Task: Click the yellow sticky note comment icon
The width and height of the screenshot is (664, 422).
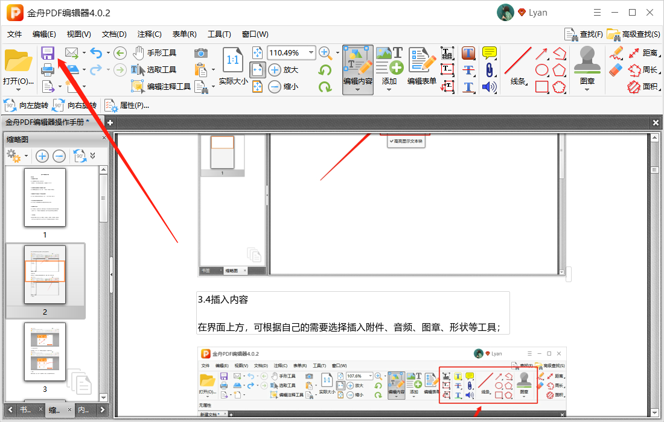Action: click(x=490, y=53)
